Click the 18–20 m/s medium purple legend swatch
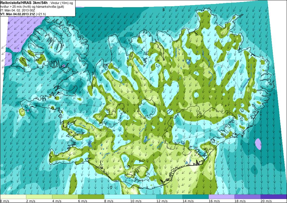This screenshot has width=287, height=203. [248, 197]
